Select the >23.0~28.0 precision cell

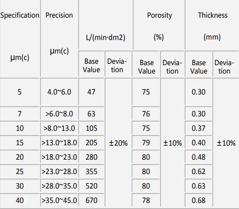click(59, 172)
